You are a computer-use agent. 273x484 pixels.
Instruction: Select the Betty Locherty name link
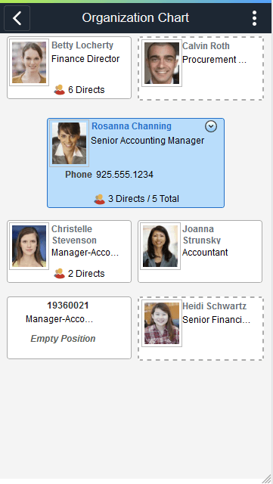[x=82, y=45]
